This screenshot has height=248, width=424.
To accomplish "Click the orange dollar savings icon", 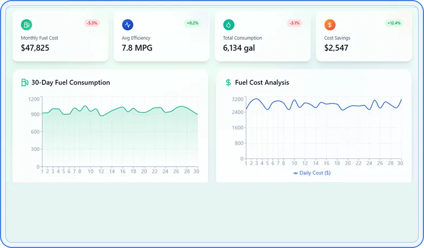I will (x=329, y=25).
